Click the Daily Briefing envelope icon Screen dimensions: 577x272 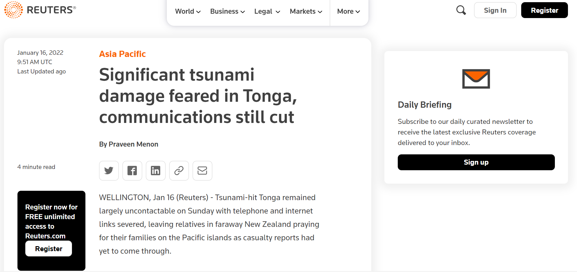(476, 79)
